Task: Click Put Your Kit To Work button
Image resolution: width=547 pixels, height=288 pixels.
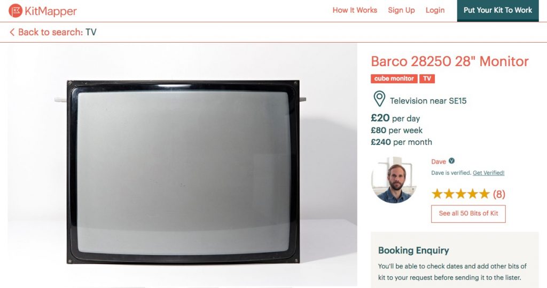Action: point(498,11)
